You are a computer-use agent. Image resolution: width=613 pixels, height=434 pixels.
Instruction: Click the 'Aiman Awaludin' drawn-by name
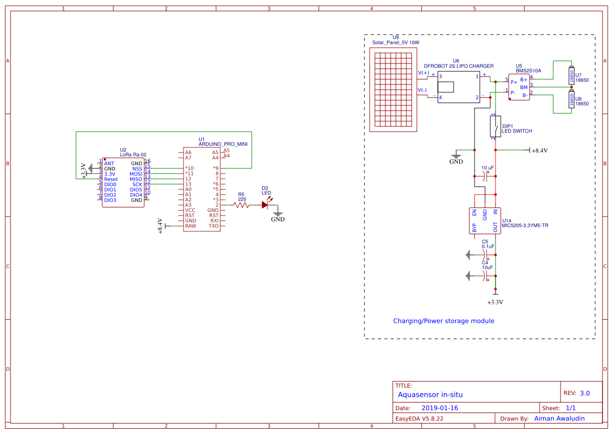click(x=559, y=418)
